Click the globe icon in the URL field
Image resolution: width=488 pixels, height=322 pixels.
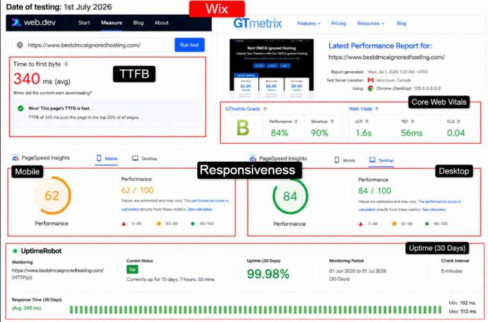(20, 45)
